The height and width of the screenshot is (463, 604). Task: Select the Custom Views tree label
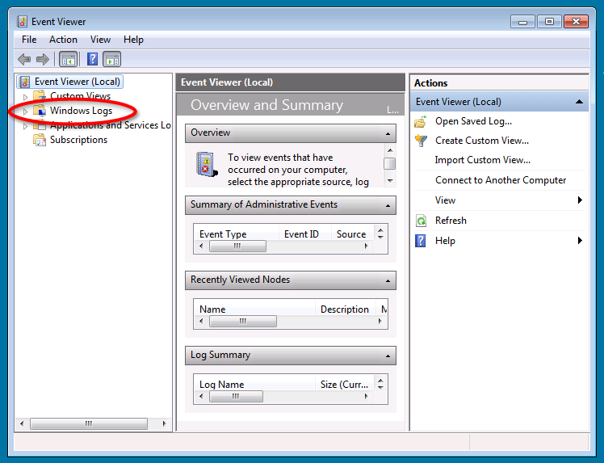pos(80,95)
